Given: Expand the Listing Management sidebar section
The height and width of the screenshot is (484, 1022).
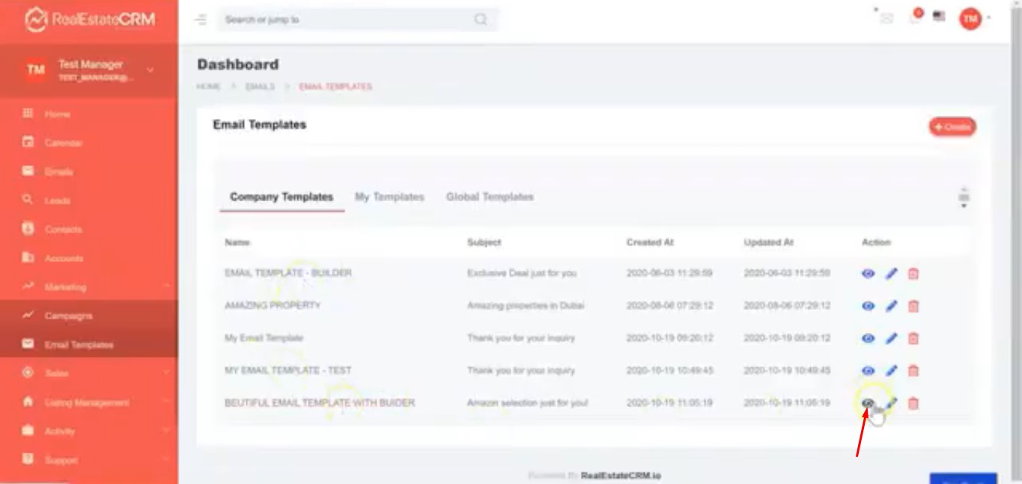Looking at the screenshot, I should 88,402.
